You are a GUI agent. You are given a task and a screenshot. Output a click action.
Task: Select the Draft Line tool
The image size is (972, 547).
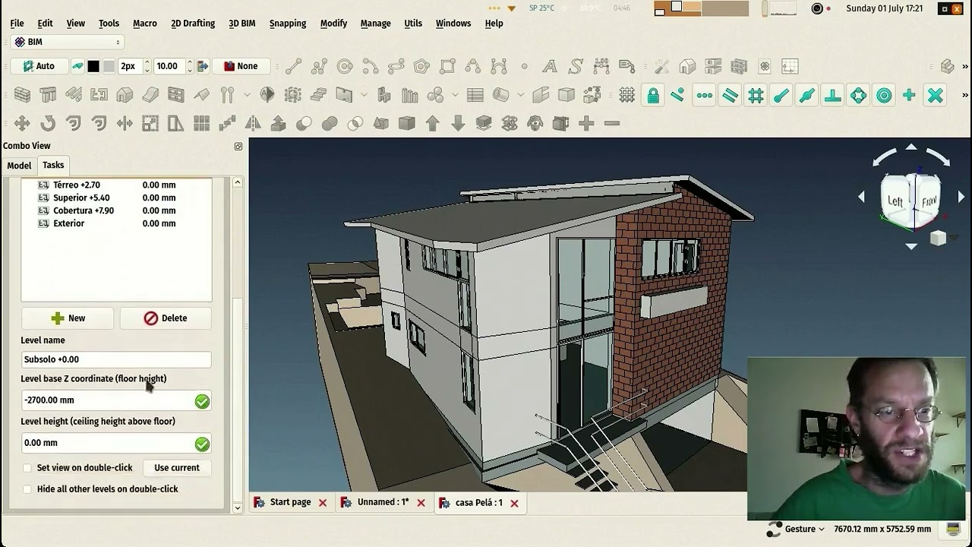[293, 66]
